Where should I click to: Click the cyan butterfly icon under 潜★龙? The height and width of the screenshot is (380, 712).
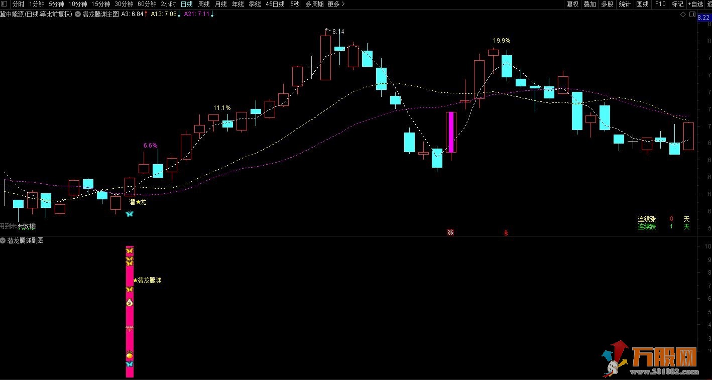click(130, 214)
